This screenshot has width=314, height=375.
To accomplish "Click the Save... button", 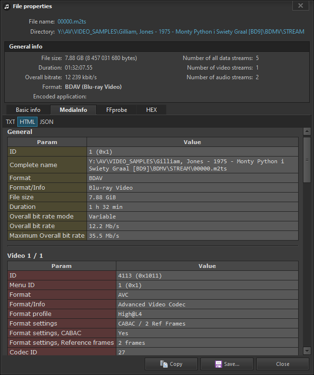I will point(227,364).
